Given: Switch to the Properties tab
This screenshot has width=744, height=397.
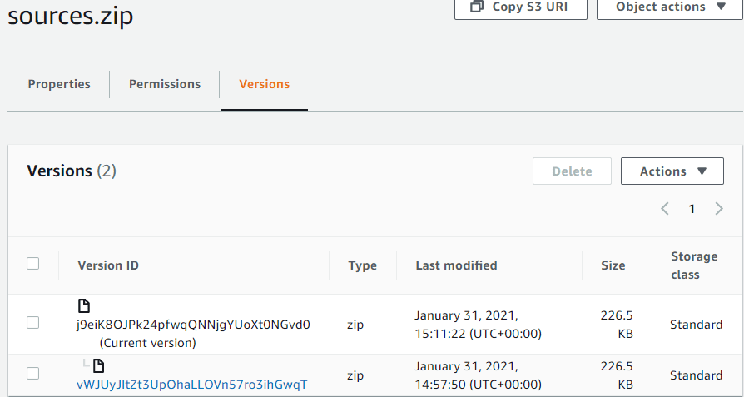Looking at the screenshot, I should pos(59,84).
